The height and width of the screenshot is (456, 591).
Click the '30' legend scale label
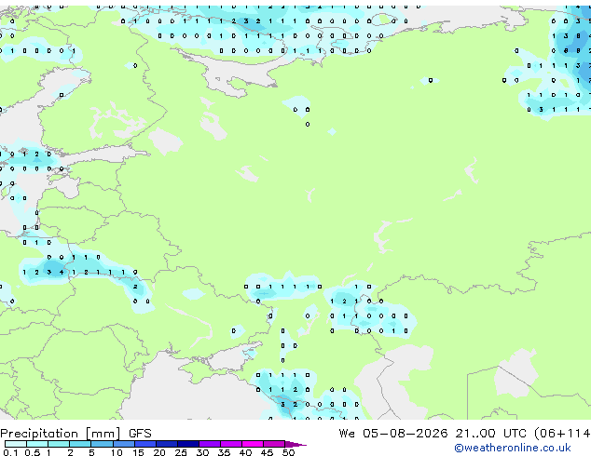[202, 452]
